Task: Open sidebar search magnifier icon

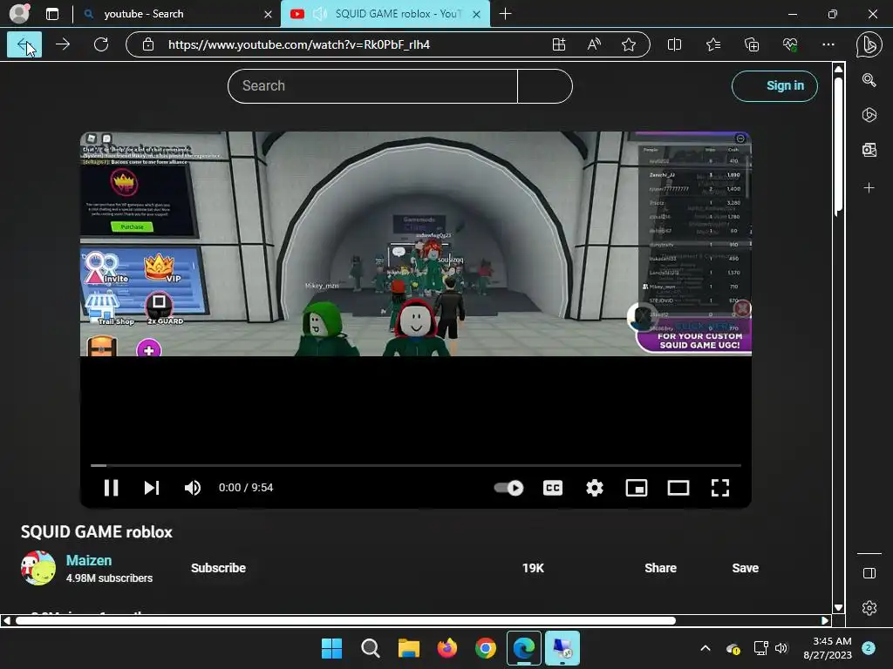Action: pos(869,80)
